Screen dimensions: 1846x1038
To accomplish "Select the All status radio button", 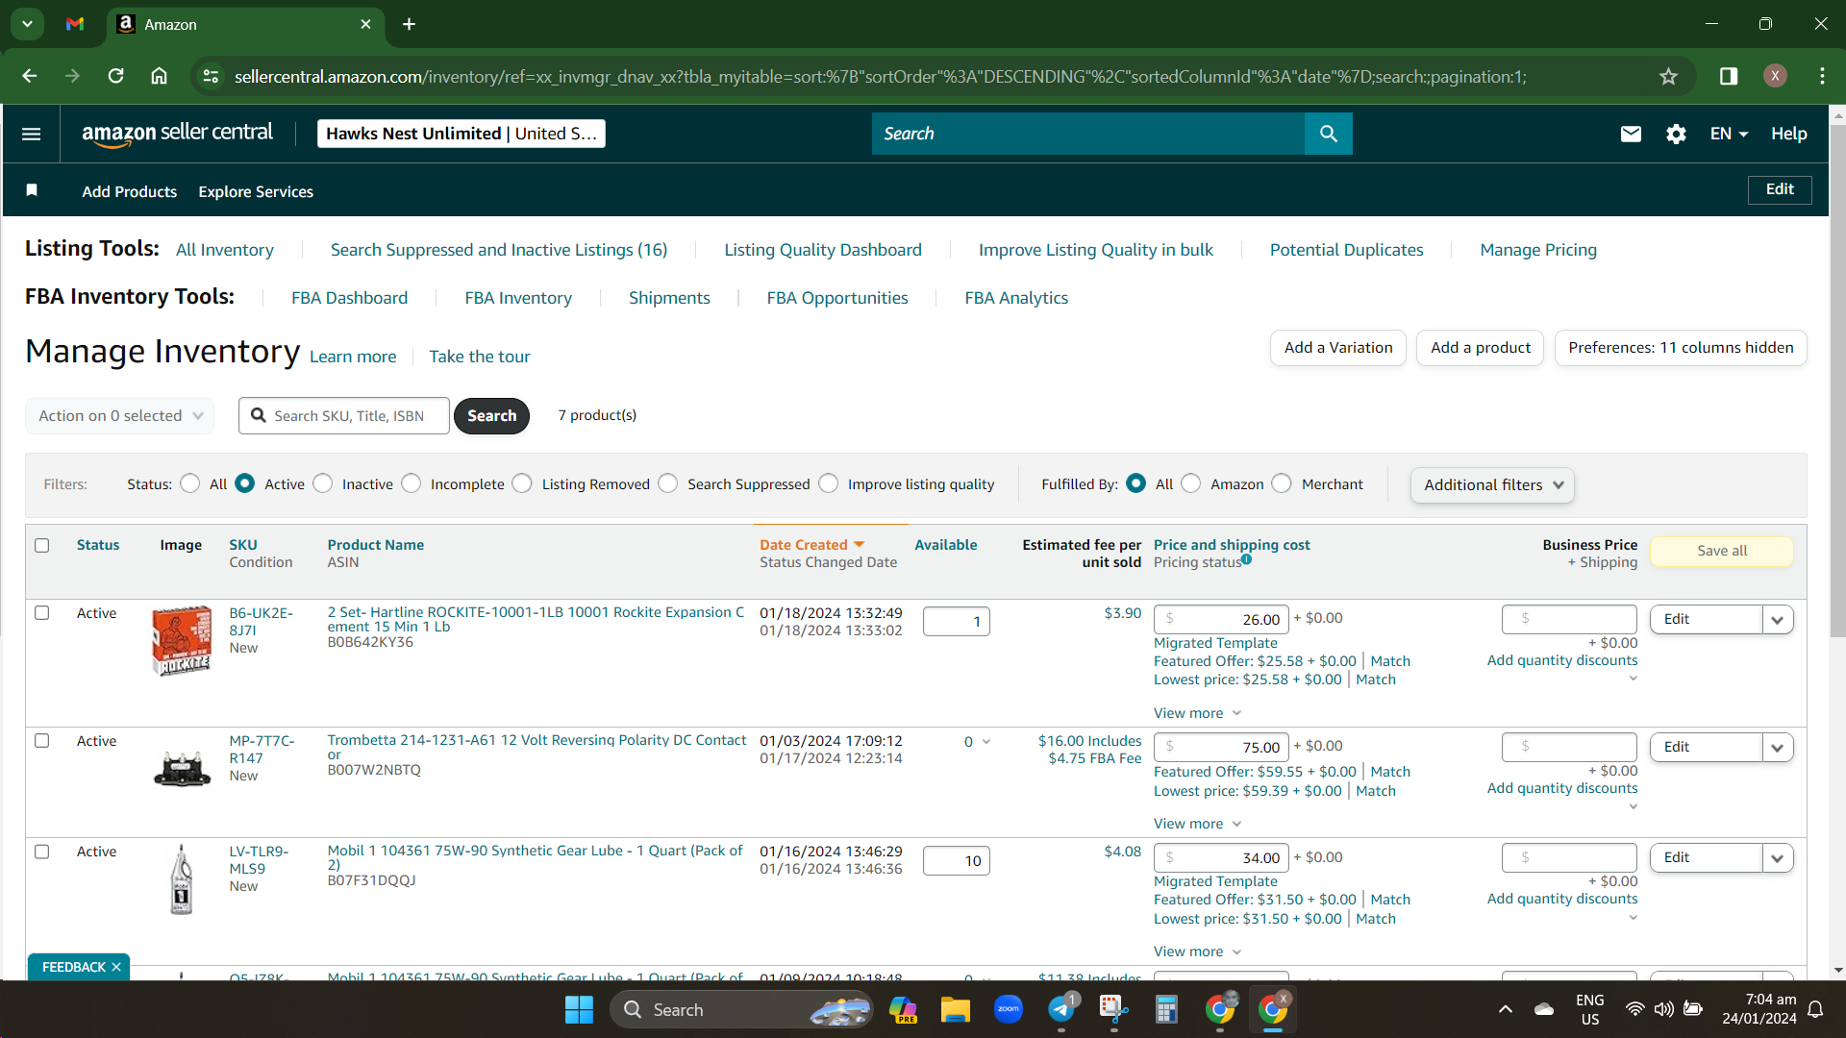I will (x=190, y=483).
